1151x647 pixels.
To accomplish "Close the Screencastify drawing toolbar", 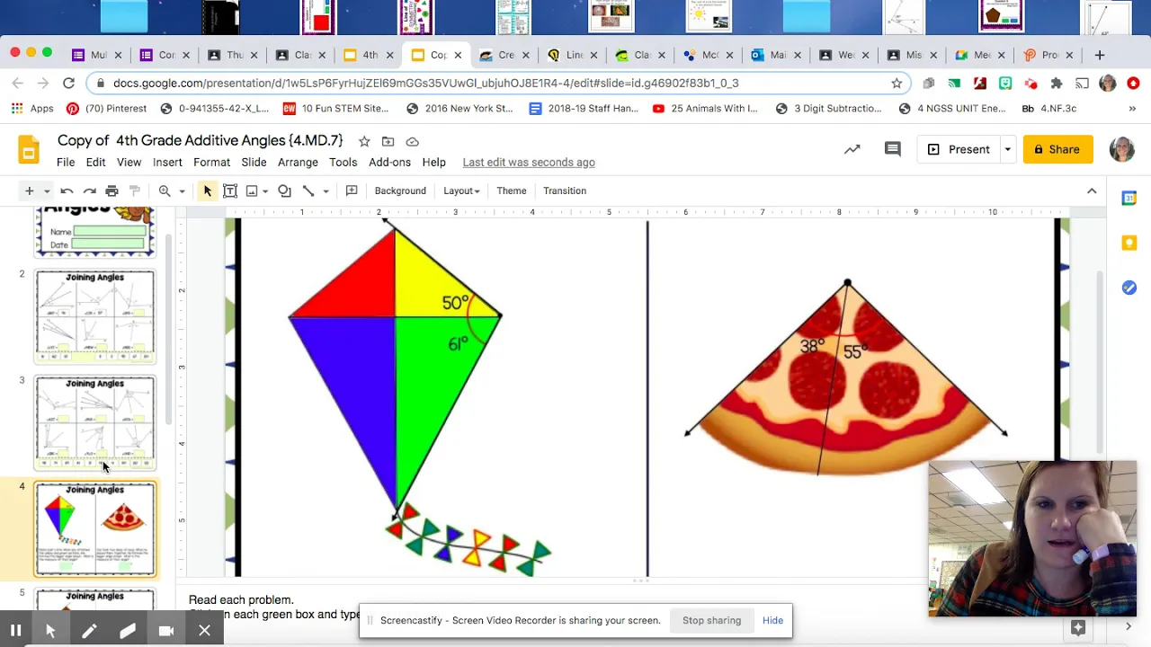I will click(204, 631).
